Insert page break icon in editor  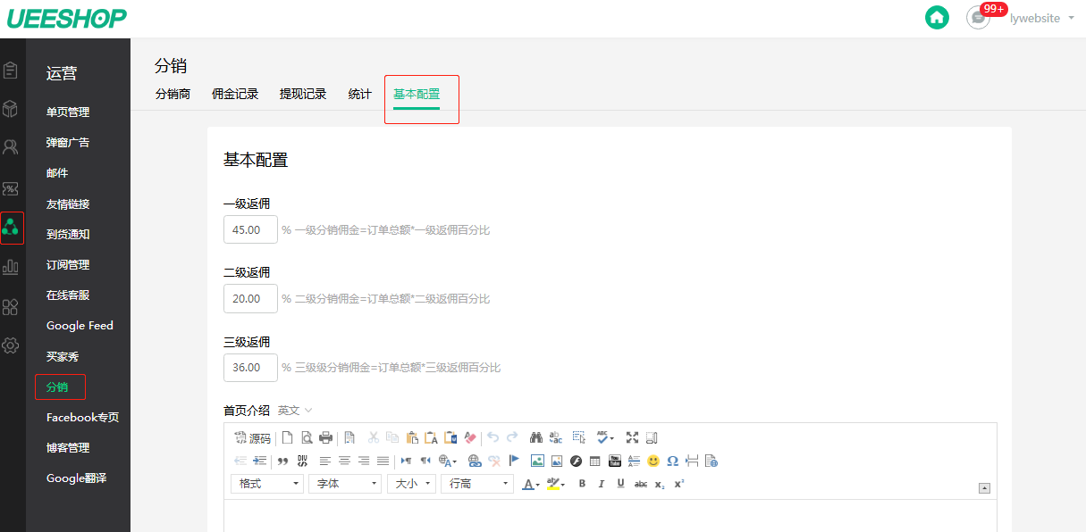[692, 461]
